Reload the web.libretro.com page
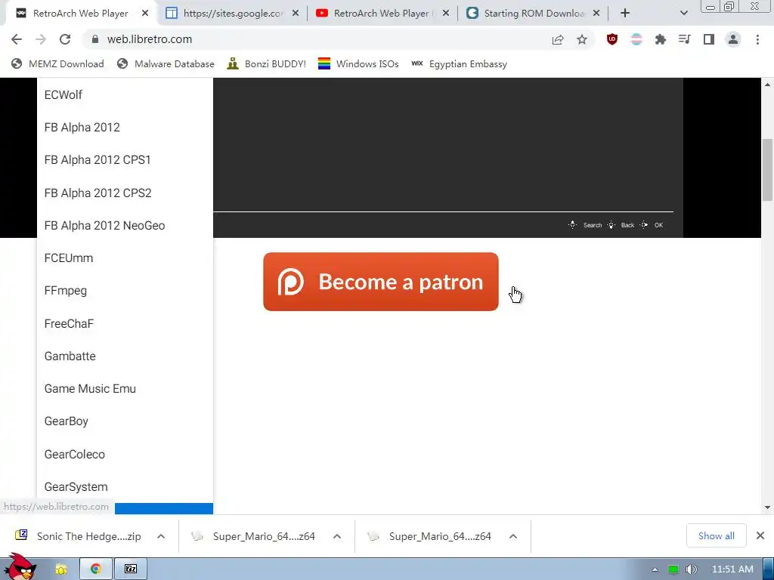 [x=65, y=39]
